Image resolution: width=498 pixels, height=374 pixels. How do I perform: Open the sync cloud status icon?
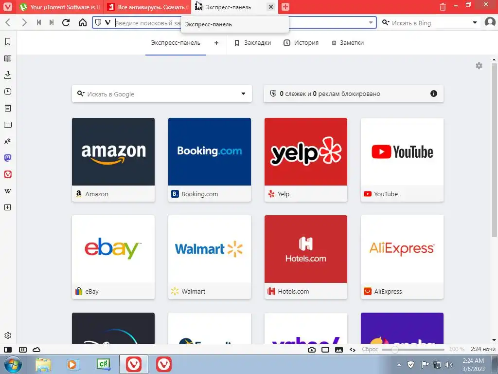[x=36, y=350]
